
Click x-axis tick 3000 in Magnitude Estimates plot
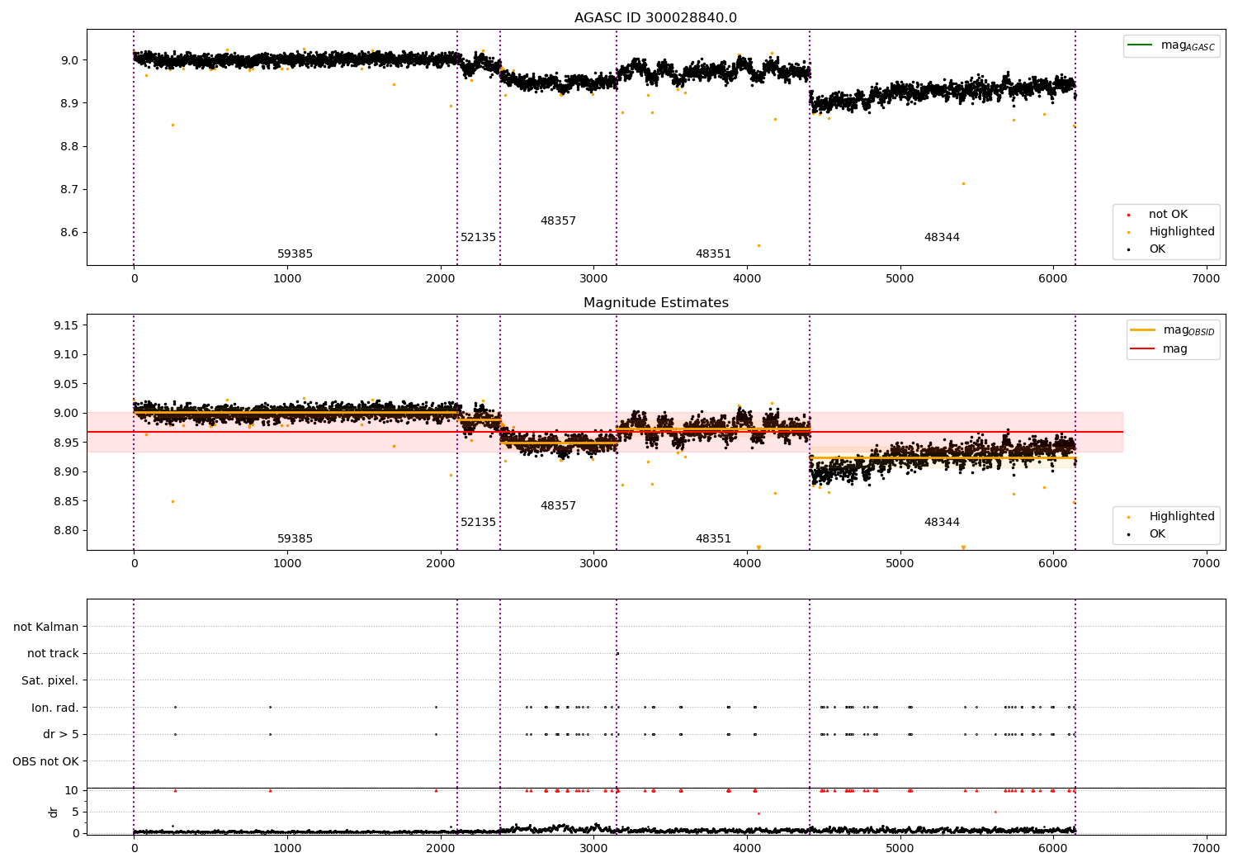(593, 564)
